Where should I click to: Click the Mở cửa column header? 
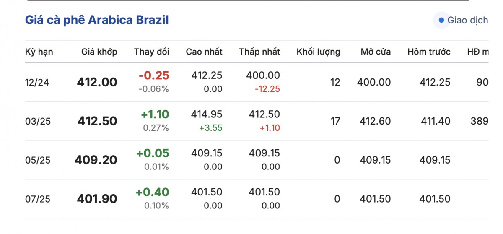(376, 52)
